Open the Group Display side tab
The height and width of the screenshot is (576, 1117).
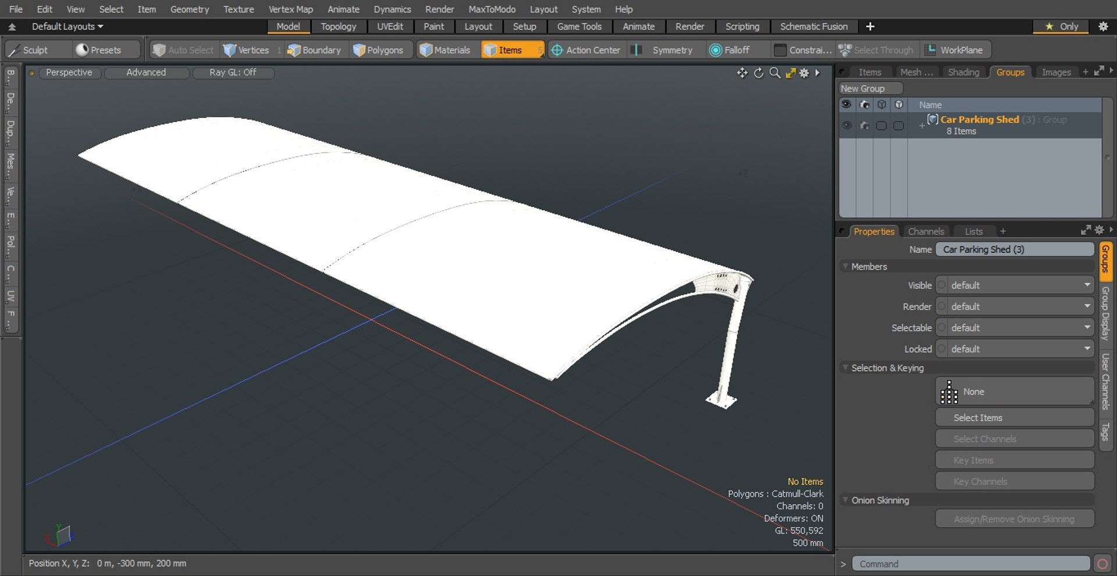coord(1105,314)
